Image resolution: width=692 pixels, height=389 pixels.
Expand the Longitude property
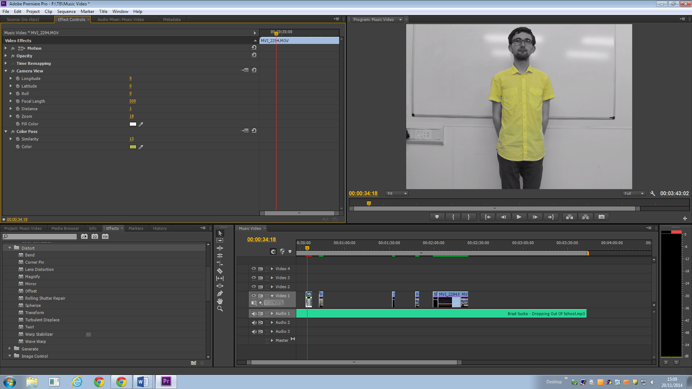[x=11, y=78]
